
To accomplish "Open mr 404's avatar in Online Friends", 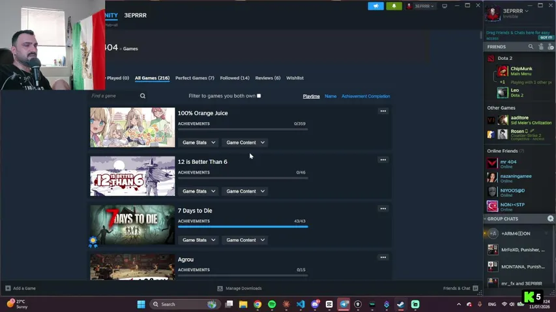I will coord(492,163).
